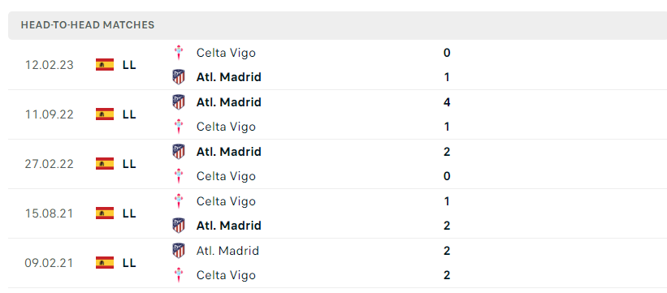667x293 pixels.
Task: Click Atl. Madrid crest in 12.02.23 match
Action: click(179, 77)
